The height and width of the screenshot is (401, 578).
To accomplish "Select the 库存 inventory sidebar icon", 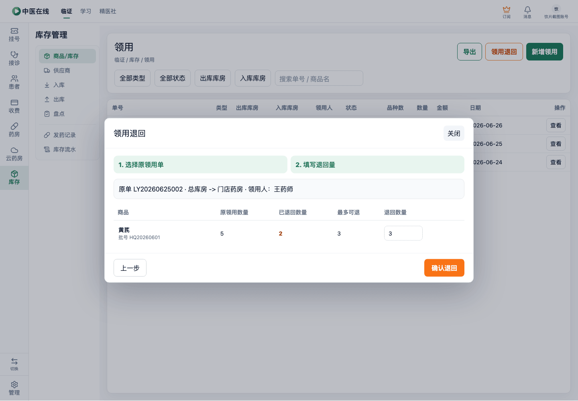I will coord(14,177).
